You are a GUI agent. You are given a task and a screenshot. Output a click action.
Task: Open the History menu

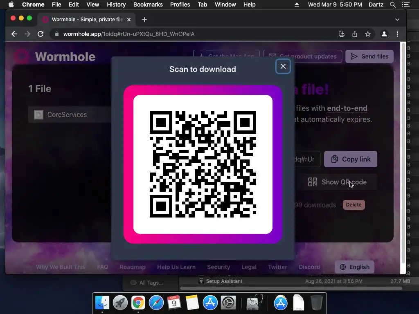pos(116,4)
